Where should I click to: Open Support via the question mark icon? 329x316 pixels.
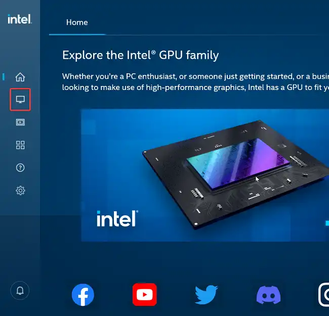click(x=20, y=168)
